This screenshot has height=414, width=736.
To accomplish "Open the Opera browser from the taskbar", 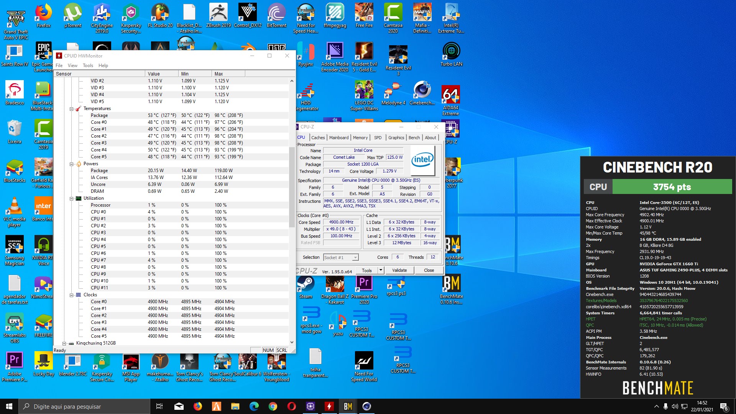I will (292, 406).
